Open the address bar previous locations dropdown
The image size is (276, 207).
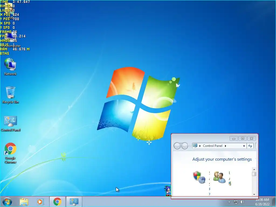244,146
